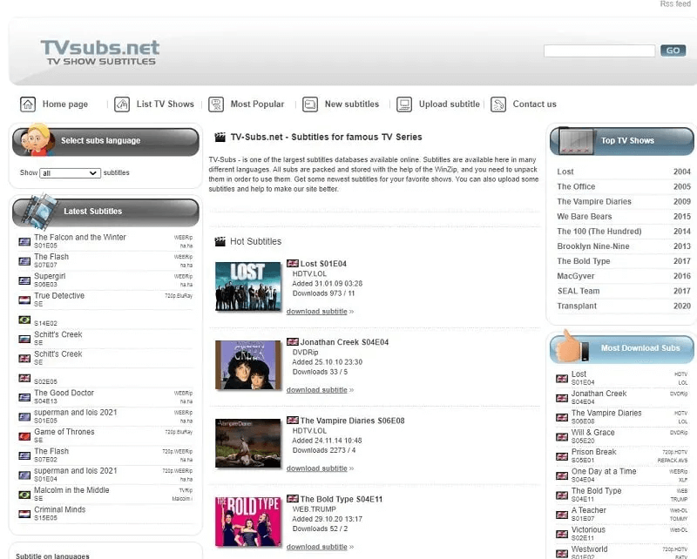Click the flag icon next to Game of Thrones

[24, 436]
